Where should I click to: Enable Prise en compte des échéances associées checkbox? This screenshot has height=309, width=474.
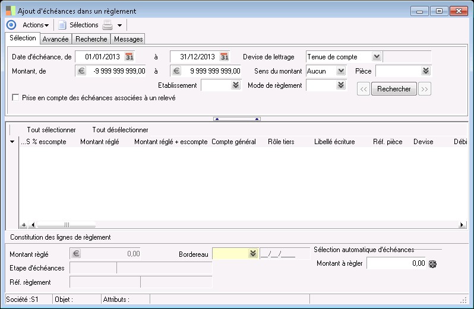(16, 98)
